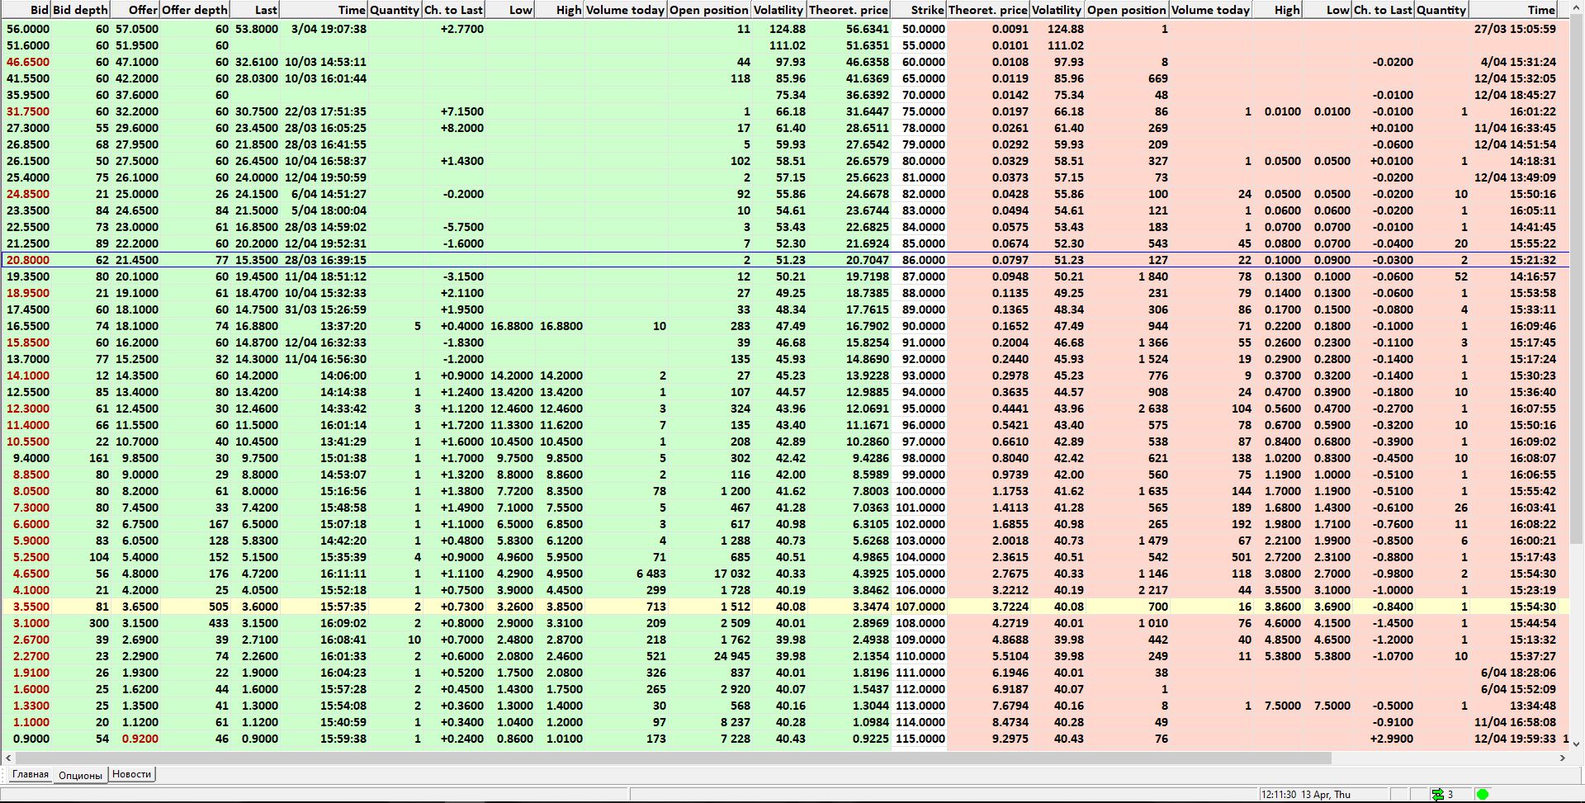Select the strike 50.0000 cell

pos(919,29)
